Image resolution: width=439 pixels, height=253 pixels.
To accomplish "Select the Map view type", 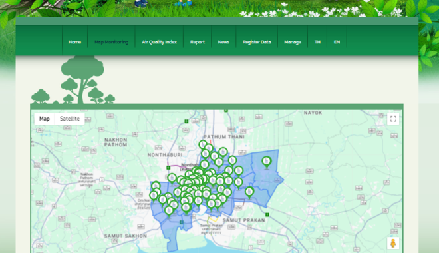I will [45, 119].
